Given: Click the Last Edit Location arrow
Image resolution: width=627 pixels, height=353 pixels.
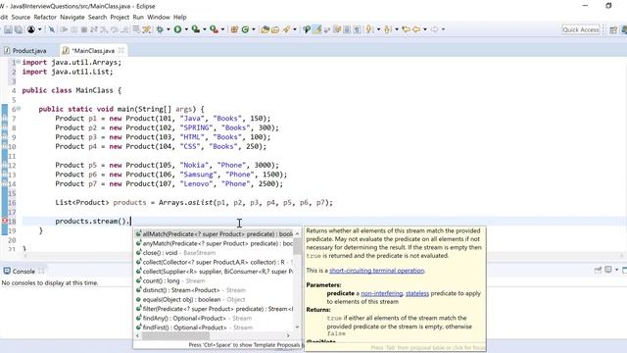Looking at the screenshot, I should pos(406,29).
